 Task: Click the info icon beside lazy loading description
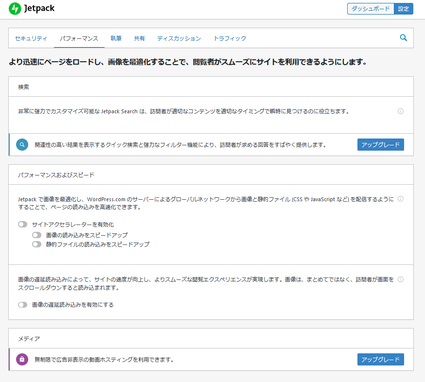(x=401, y=279)
